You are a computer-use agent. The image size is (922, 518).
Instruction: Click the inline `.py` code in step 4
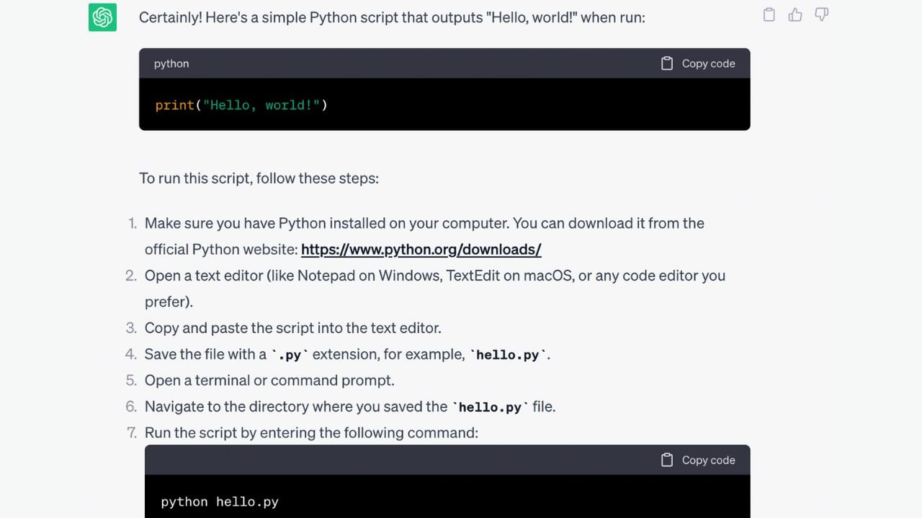[x=289, y=355]
